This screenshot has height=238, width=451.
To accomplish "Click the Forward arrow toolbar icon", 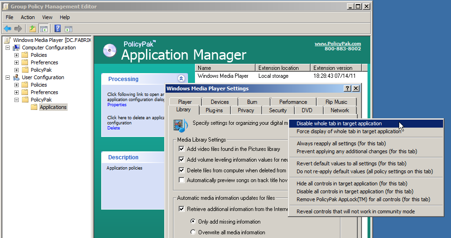I will 18,29.
